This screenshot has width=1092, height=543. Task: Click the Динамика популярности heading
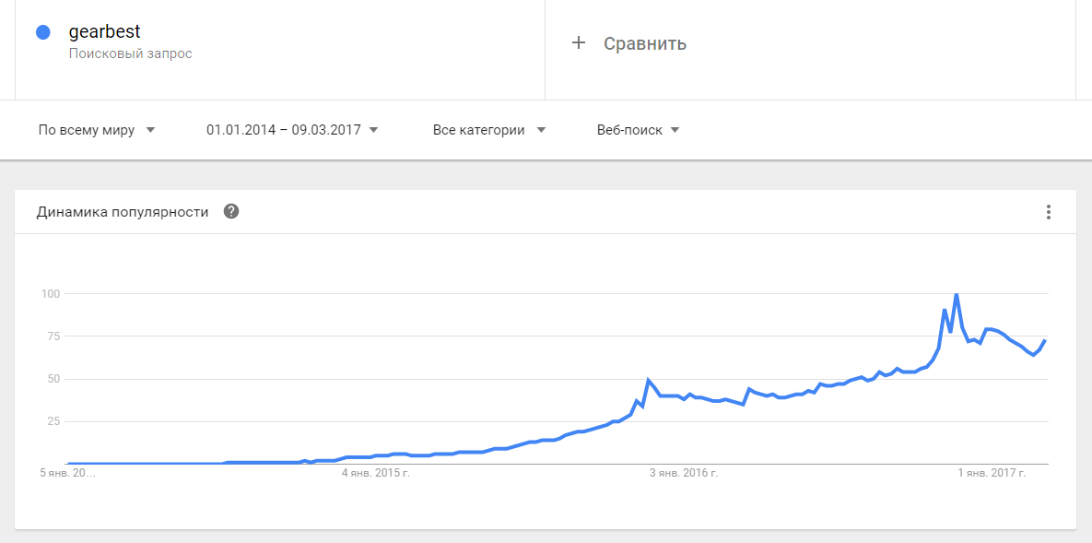pos(123,212)
